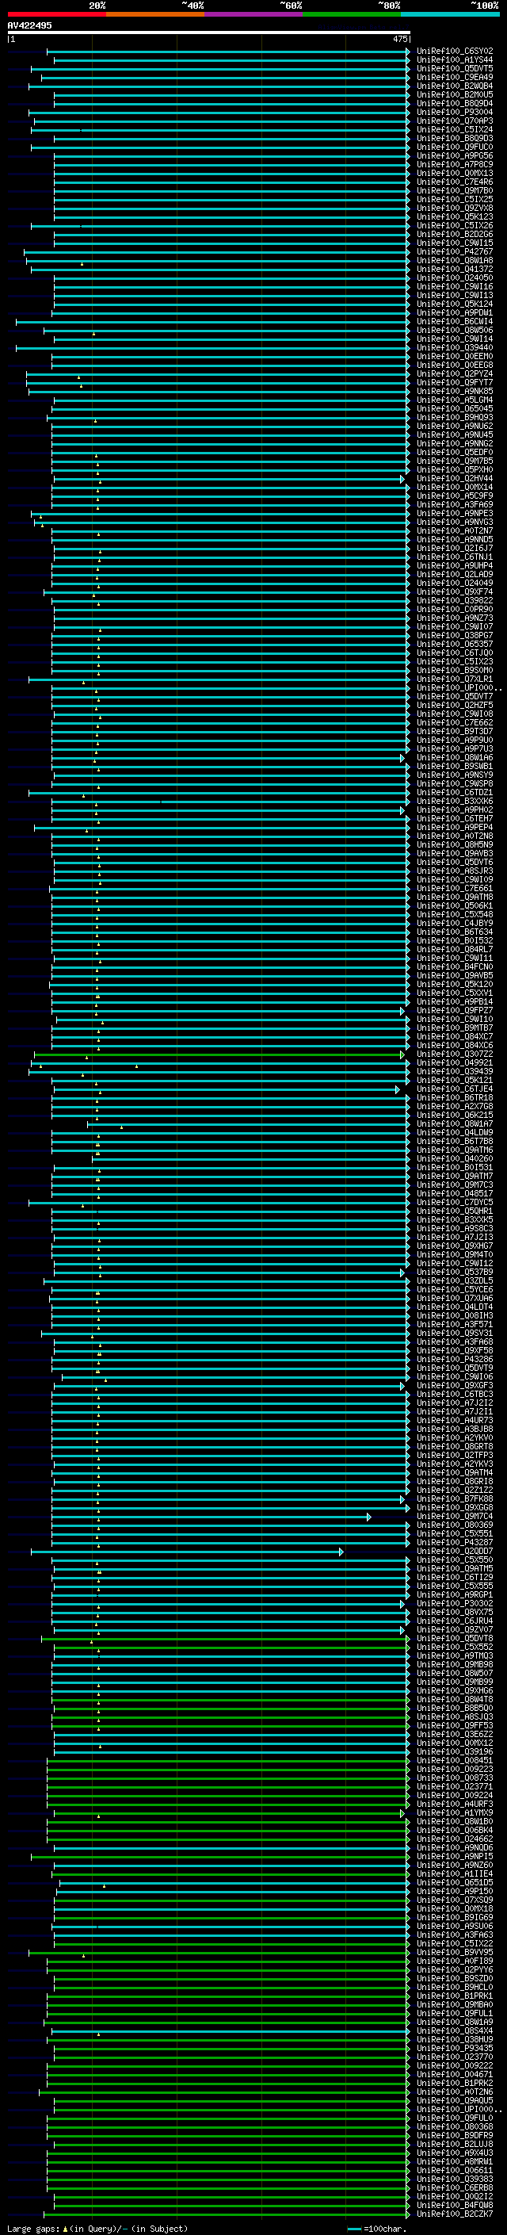The width and height of the screenshot is (507, 2235).
Task: Click hit label UniRef100_C6TJE4
Action: tap(455, 1089)
